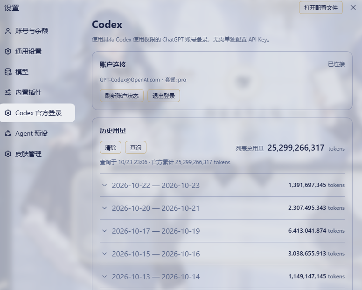Click the ChatGPT 账号登录 description line
Screen dimensions: 362x290
pyautogui.click(x=181, y=40)
